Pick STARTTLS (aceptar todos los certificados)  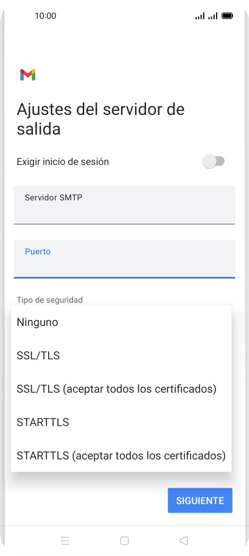click(121, 455)
